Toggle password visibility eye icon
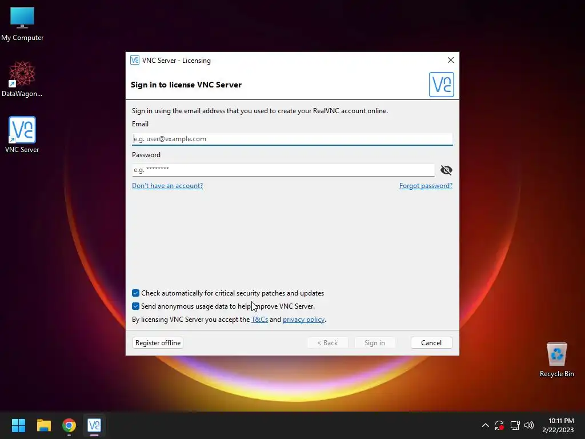The height and width of the screenshot is (439, 585). [446, 170]
